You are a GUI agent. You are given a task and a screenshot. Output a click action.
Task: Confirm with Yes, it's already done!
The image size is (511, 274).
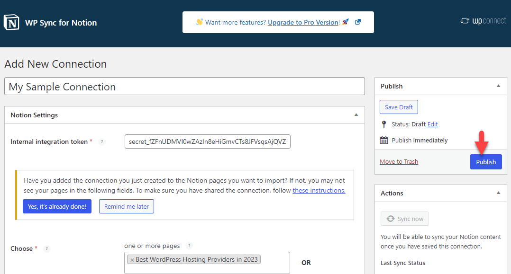pos(57,206)
